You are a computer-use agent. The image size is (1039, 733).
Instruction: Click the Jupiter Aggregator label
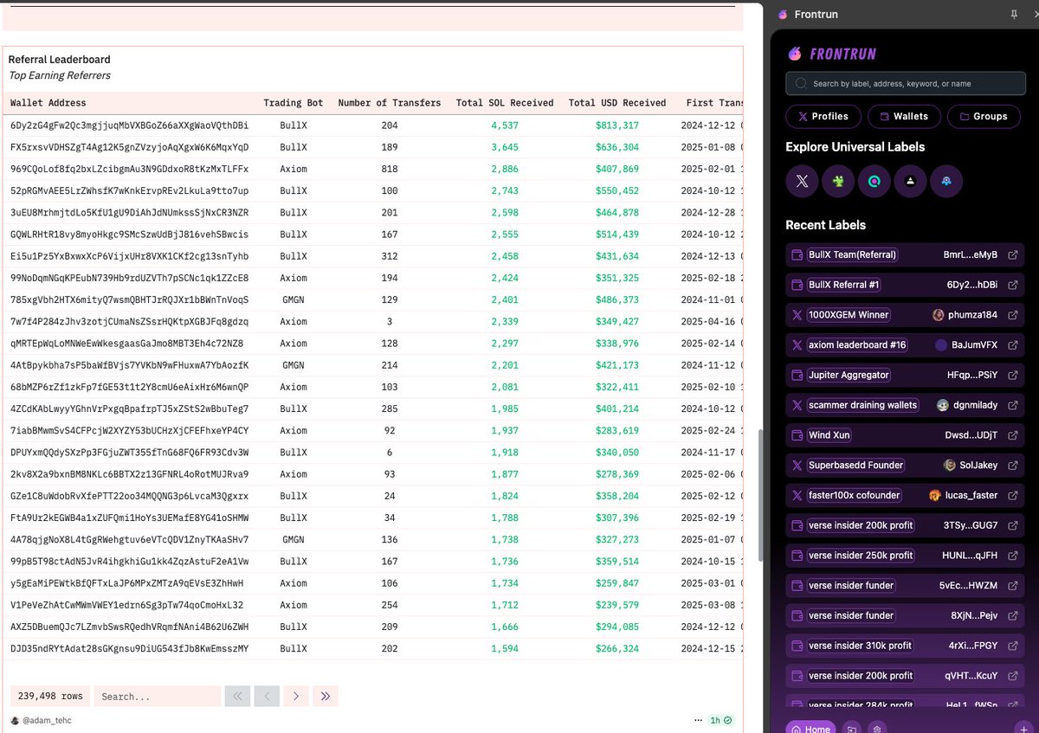point(849,376)
